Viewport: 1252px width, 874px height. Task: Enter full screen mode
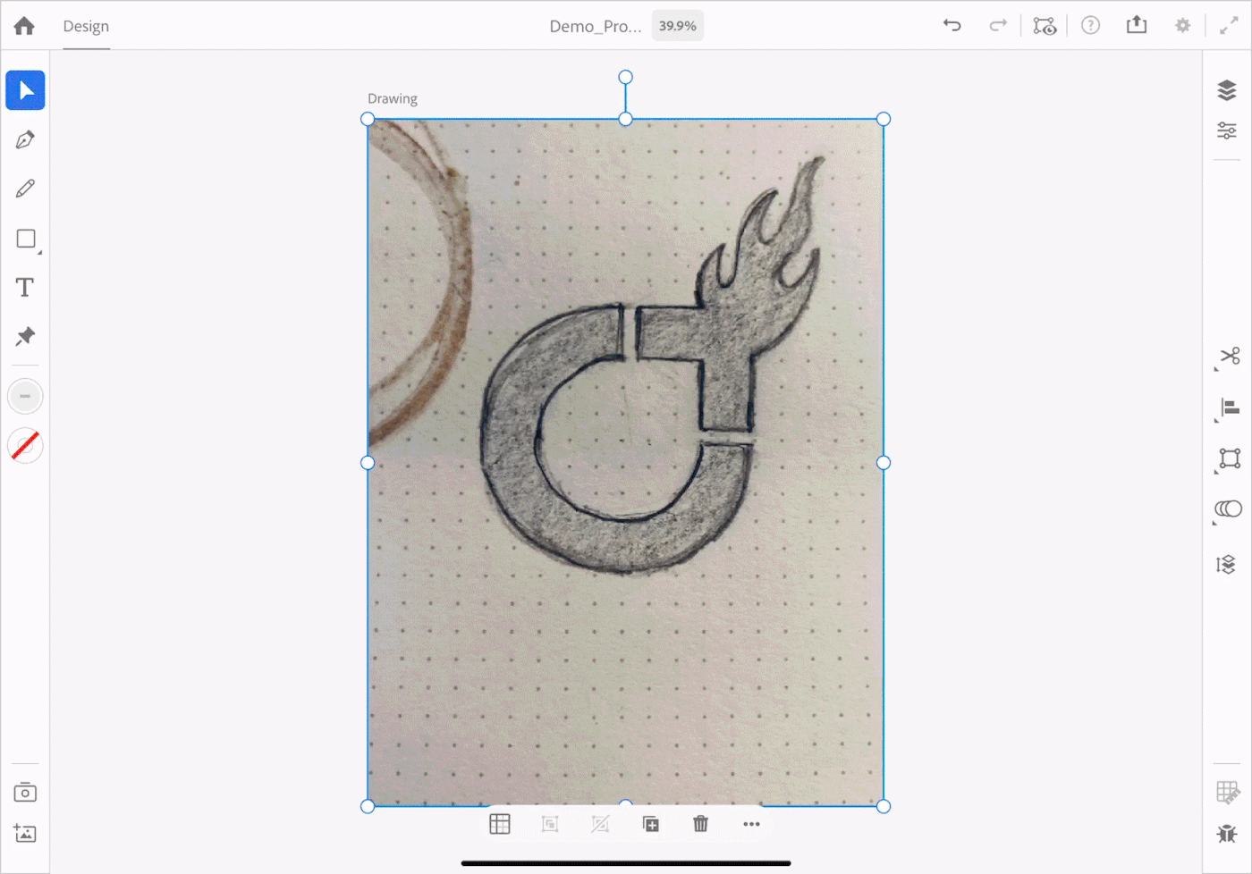(x=1229, y=26)
